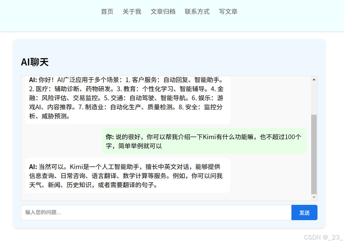Image resolution: width=344 pixels, height=243 pixels.
Task: Click the bold AI: label in the Kimi reply
Action: pyautogui.click(x=33, y=167)
